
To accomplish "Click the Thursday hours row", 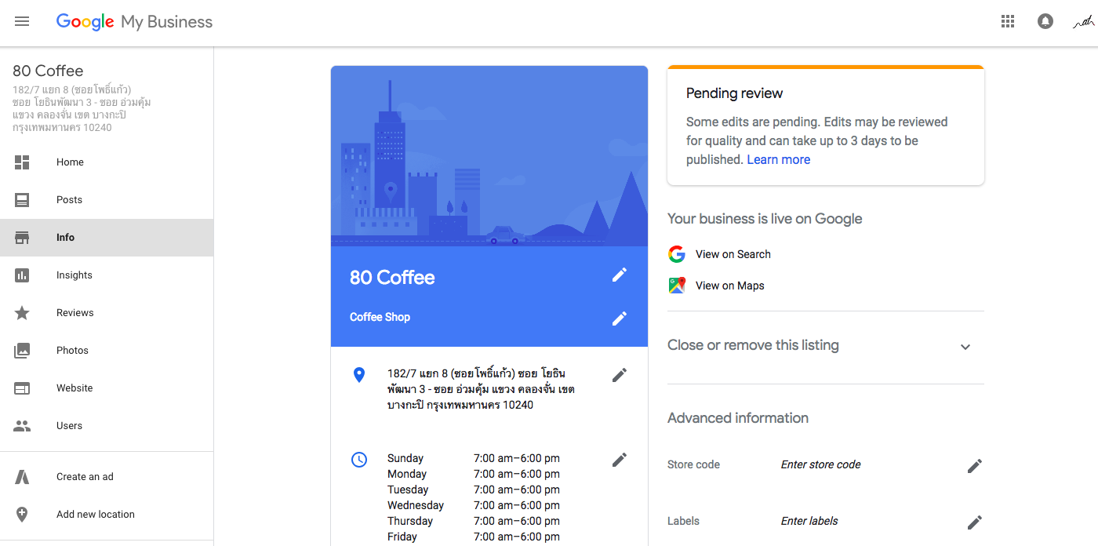I will coord(474,521).
